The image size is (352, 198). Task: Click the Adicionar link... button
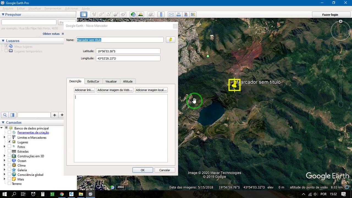[x=84, y=90]
